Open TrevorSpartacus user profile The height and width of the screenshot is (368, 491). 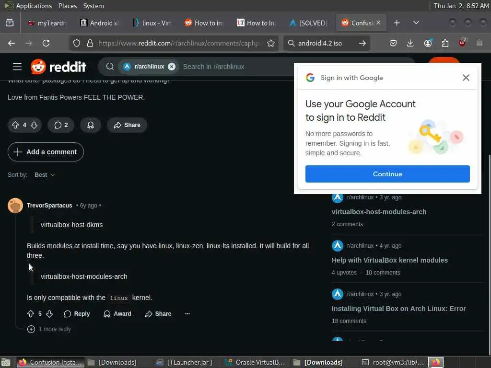(49, 206)
